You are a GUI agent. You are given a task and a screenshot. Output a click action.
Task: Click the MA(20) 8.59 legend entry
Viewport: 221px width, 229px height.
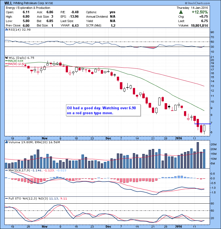click(14, 61)
